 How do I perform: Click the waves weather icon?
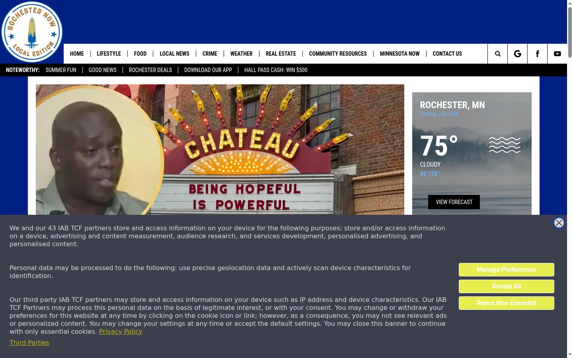[505, 145]
